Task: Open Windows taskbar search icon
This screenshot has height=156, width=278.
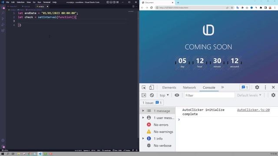Action: (x=8, y=154)
